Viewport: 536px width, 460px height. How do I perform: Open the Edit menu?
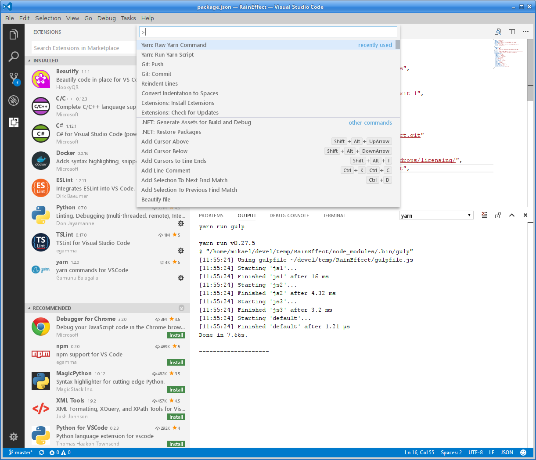(24, 18)
